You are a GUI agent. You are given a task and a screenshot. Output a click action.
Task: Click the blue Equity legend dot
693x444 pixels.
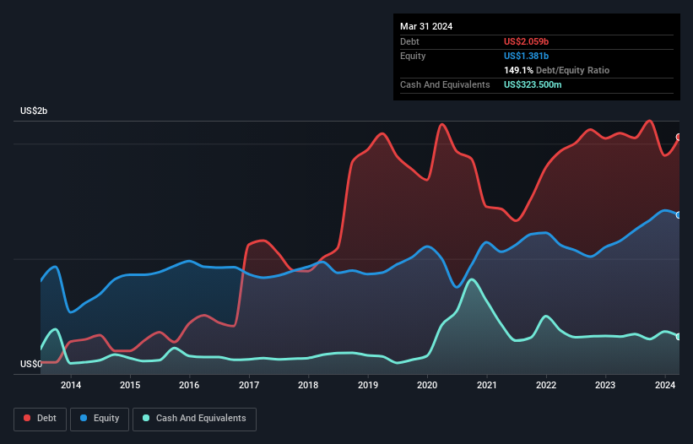click(84, 418)
